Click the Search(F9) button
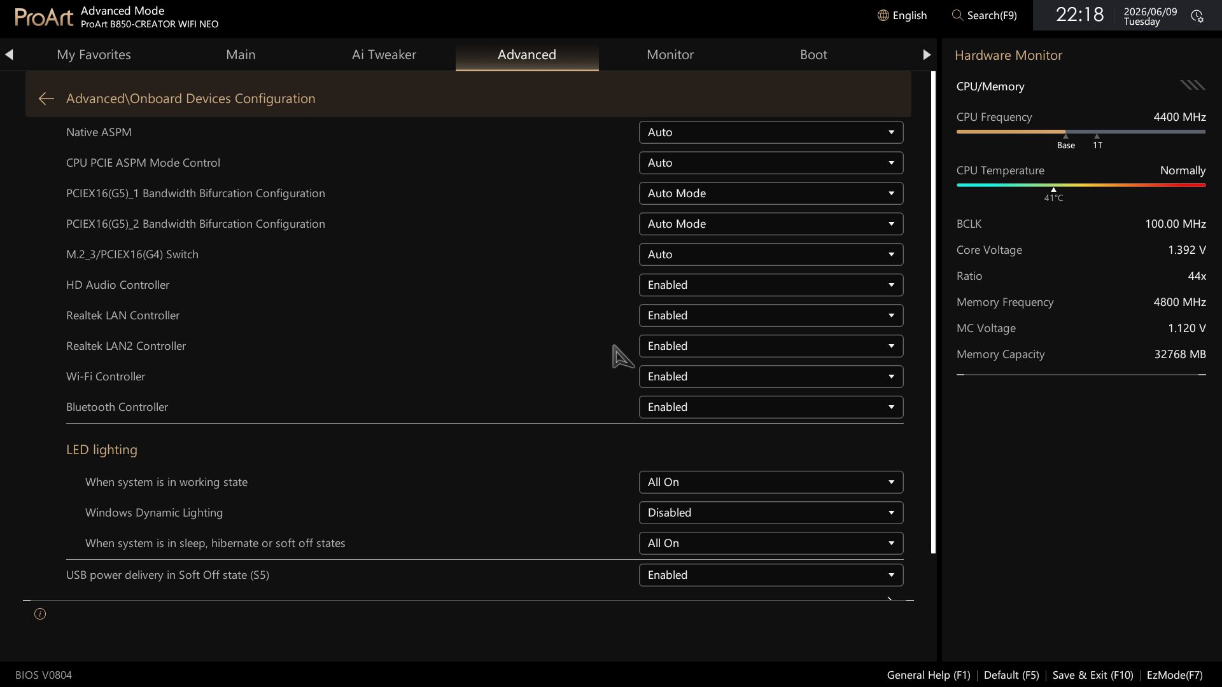Screen dimensions: 1222x687 coord(985,15)
